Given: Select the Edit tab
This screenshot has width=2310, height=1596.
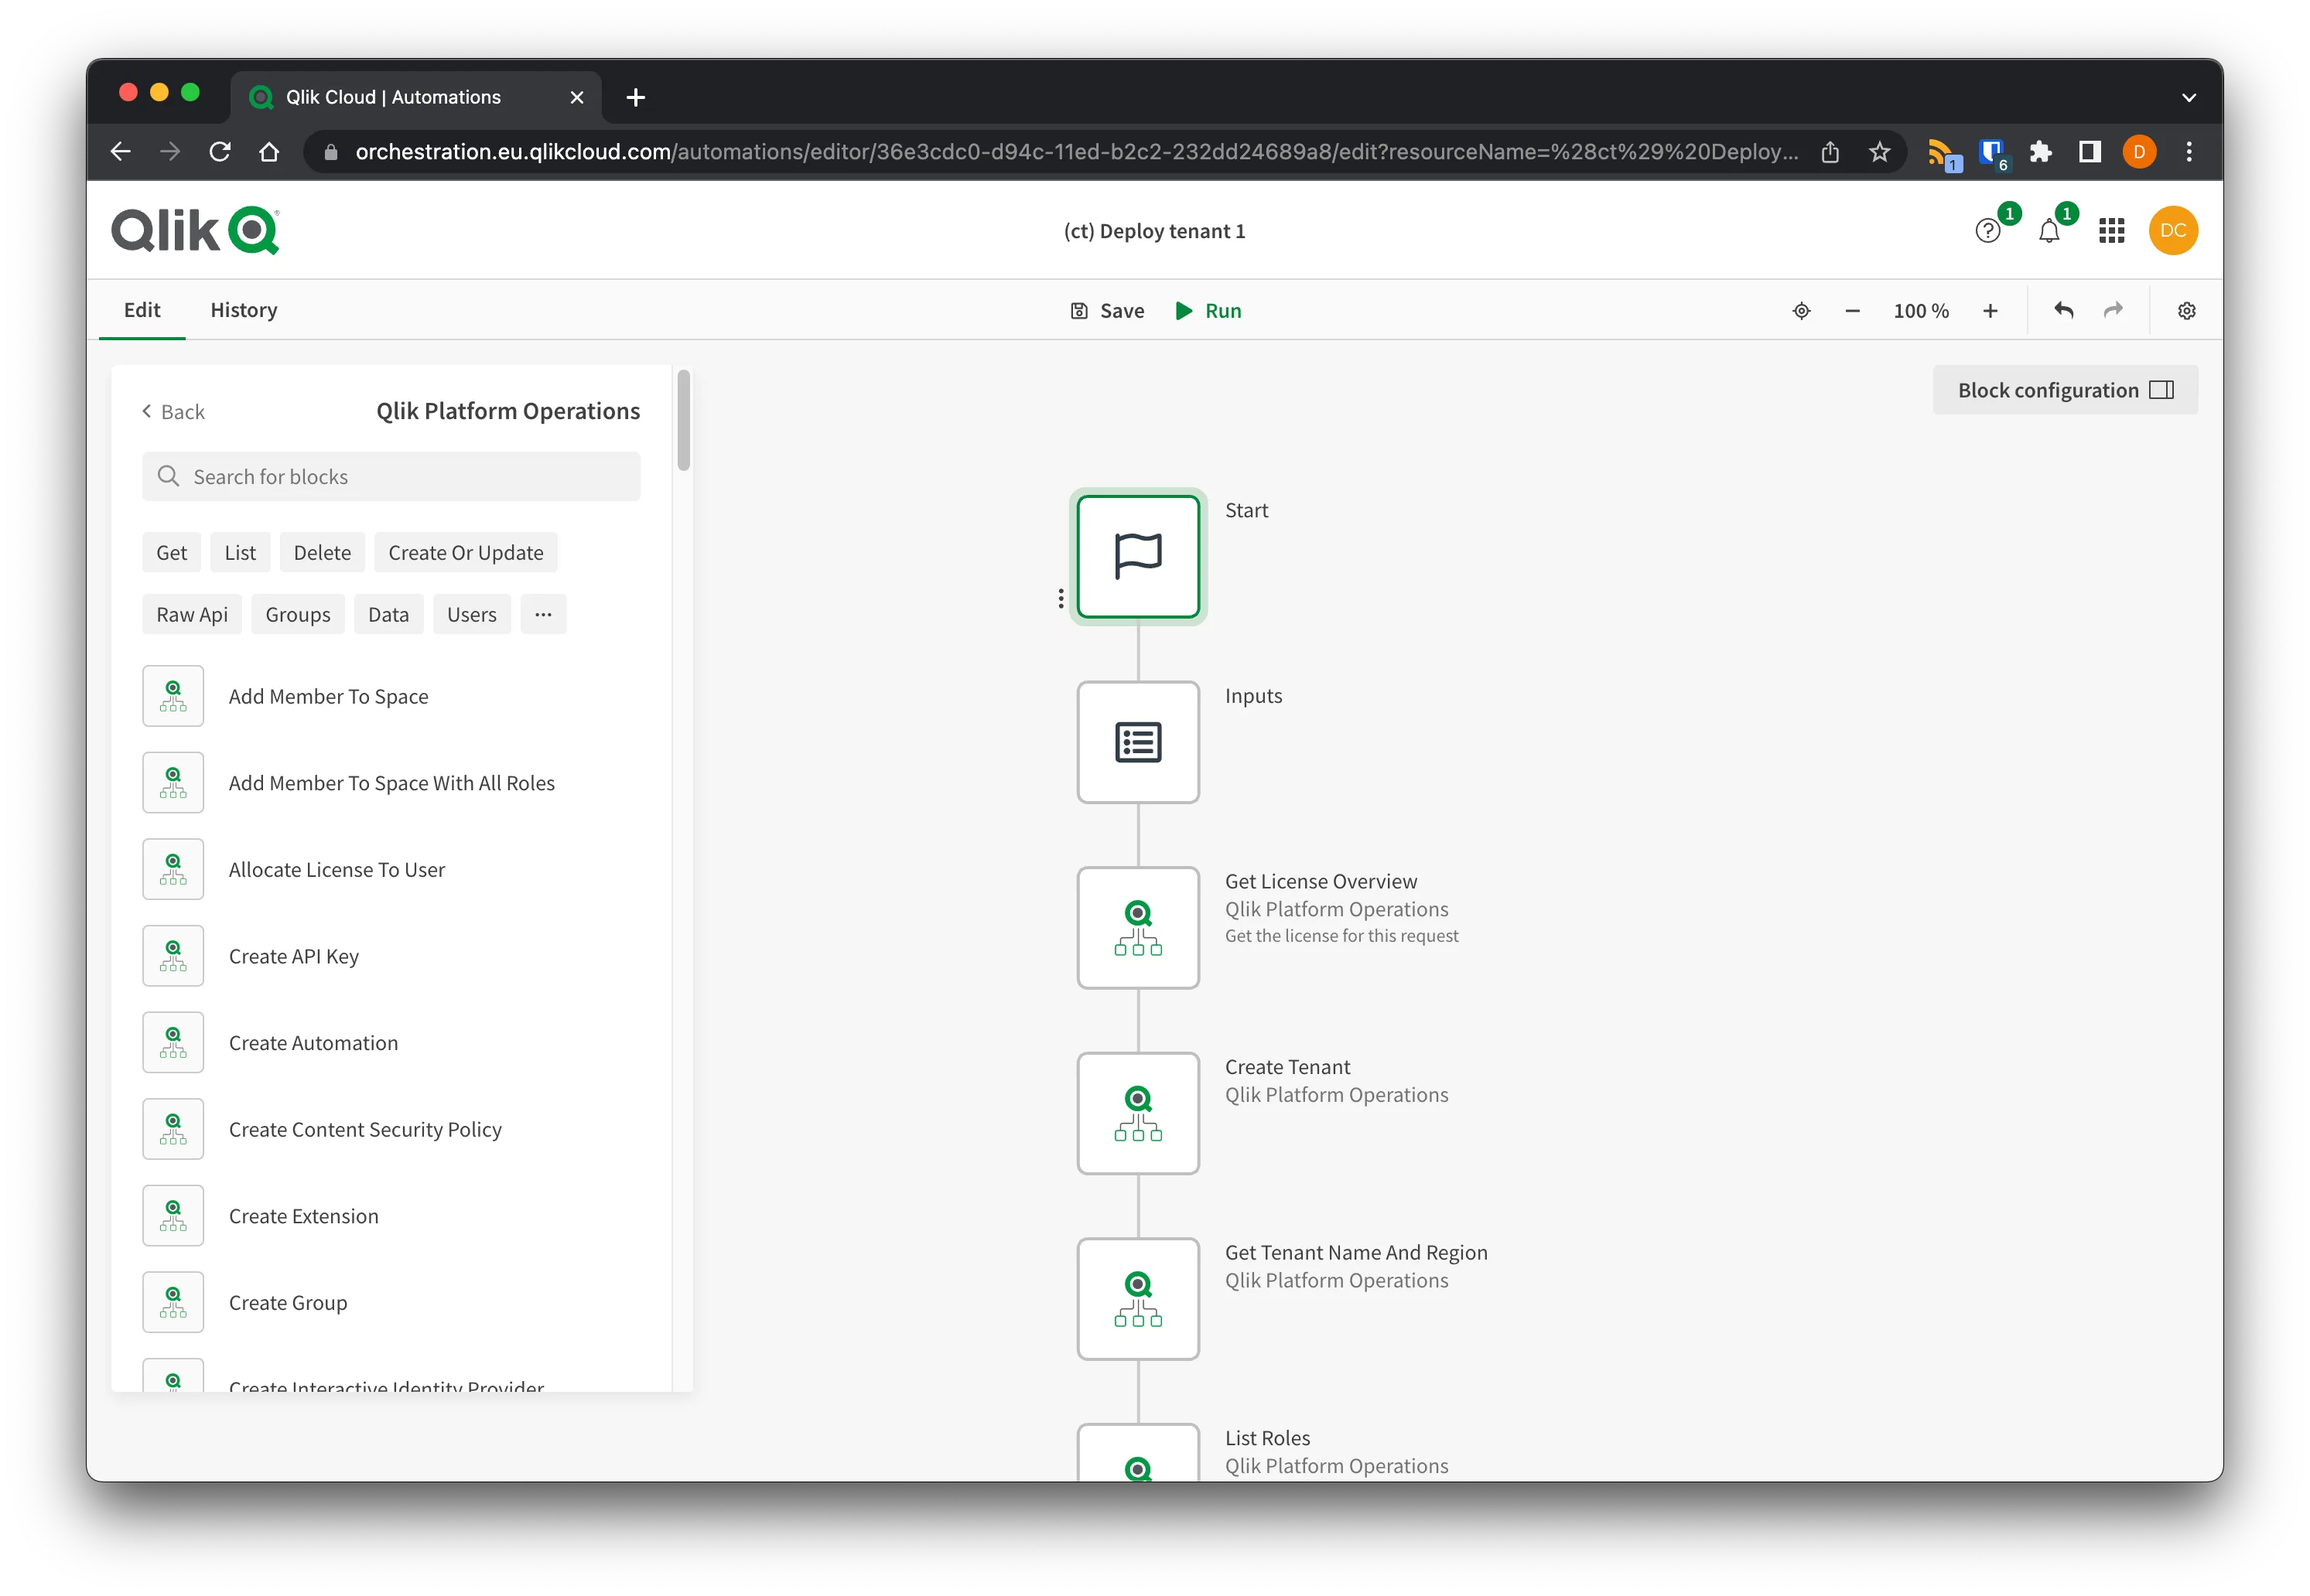Looking at the screenshot, I should tap(142, 309).
